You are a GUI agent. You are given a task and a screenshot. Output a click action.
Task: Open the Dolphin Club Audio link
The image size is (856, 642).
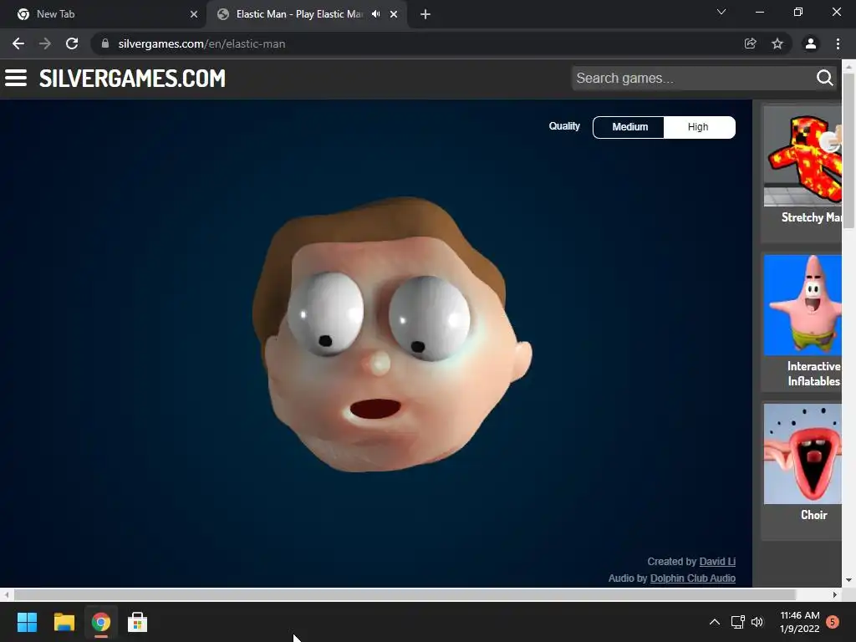[693, 578]
